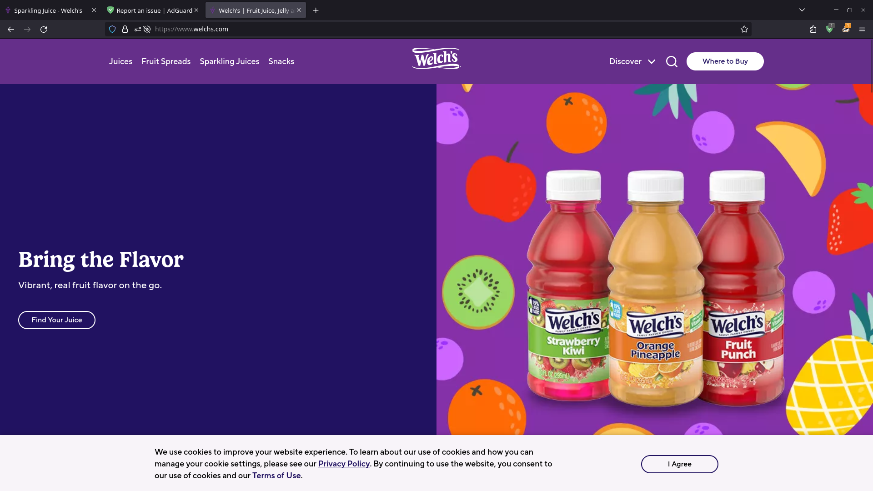Reload the current page
The height and width of the screenshot is (491, 873).
click(x=44, y=29)
